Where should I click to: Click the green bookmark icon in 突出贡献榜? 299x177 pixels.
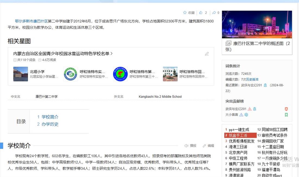click(286, 115)
